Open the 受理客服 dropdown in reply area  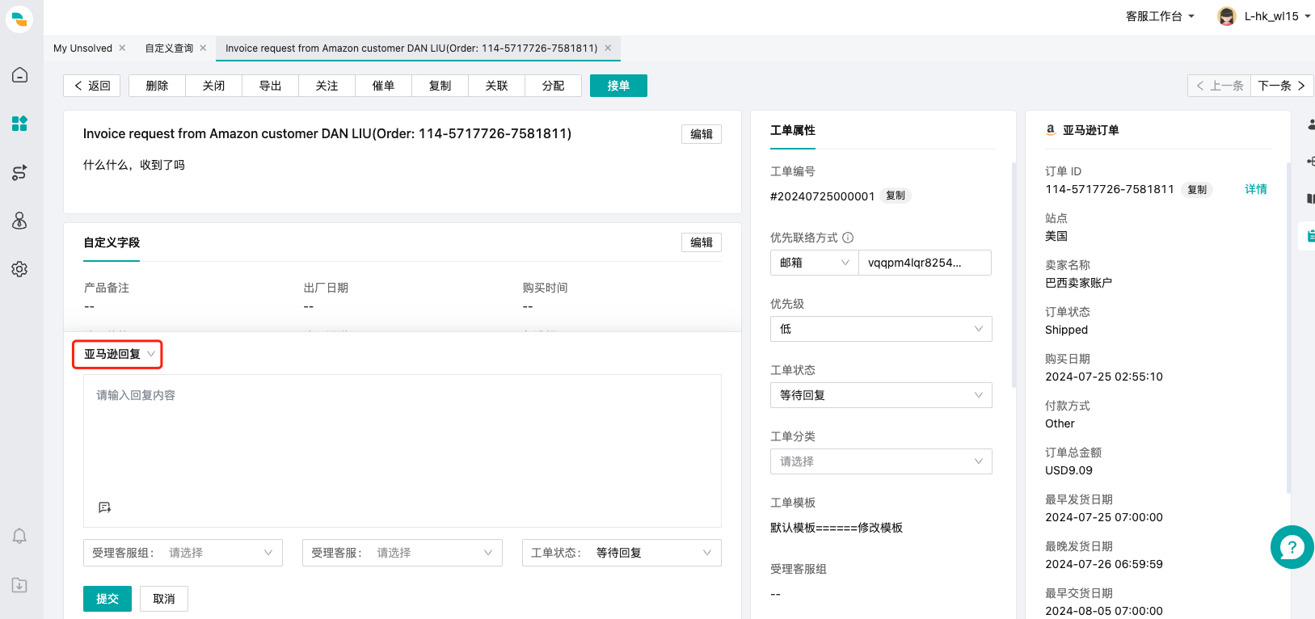[403, 553]
